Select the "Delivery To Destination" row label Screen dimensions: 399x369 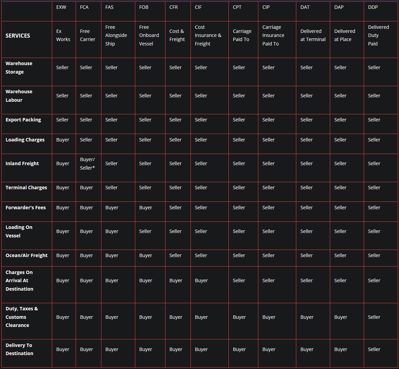tap(19, 349)
